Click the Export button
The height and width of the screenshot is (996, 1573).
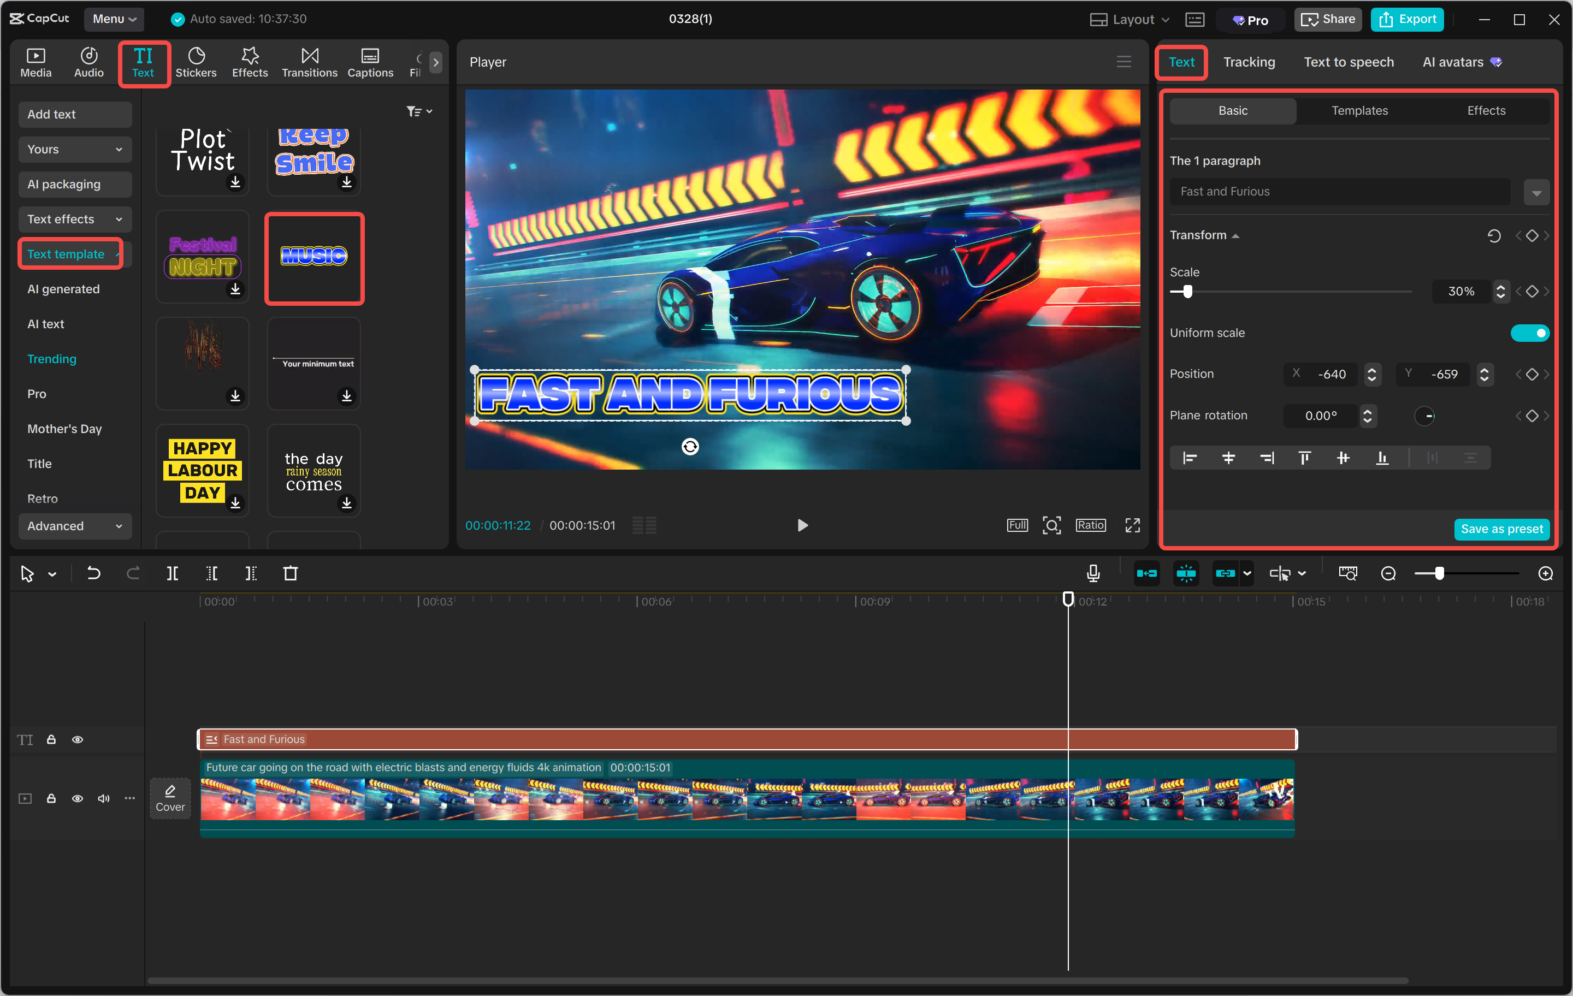[1407, 19]
